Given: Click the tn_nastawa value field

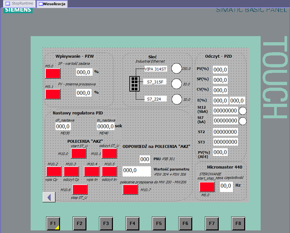Looking at the screenshot, I should 105,126.
